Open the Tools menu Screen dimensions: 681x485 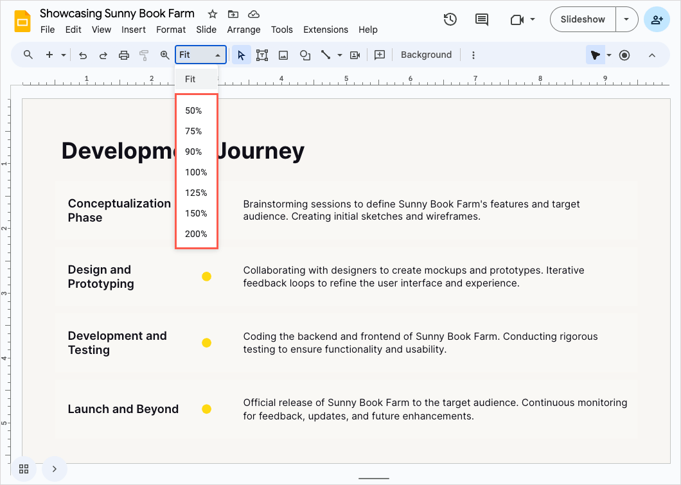tap(282, 30)
